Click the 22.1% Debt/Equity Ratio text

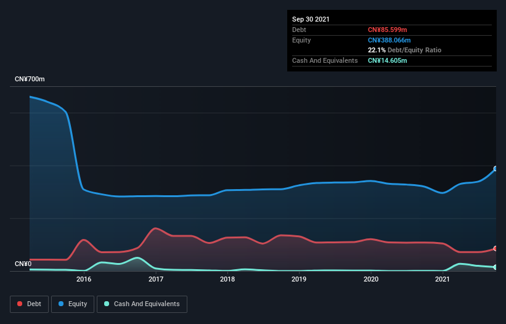(405, 50)
